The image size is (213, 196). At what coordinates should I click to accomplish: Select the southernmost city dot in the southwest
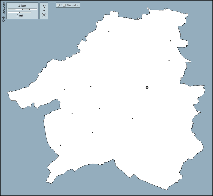[x=61, y=145]
